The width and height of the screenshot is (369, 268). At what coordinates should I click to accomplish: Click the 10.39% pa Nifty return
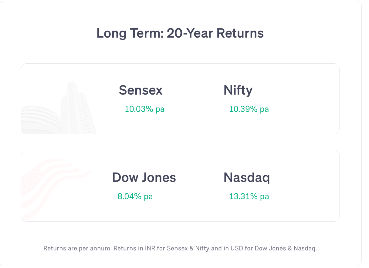click(x=249, y=109)
